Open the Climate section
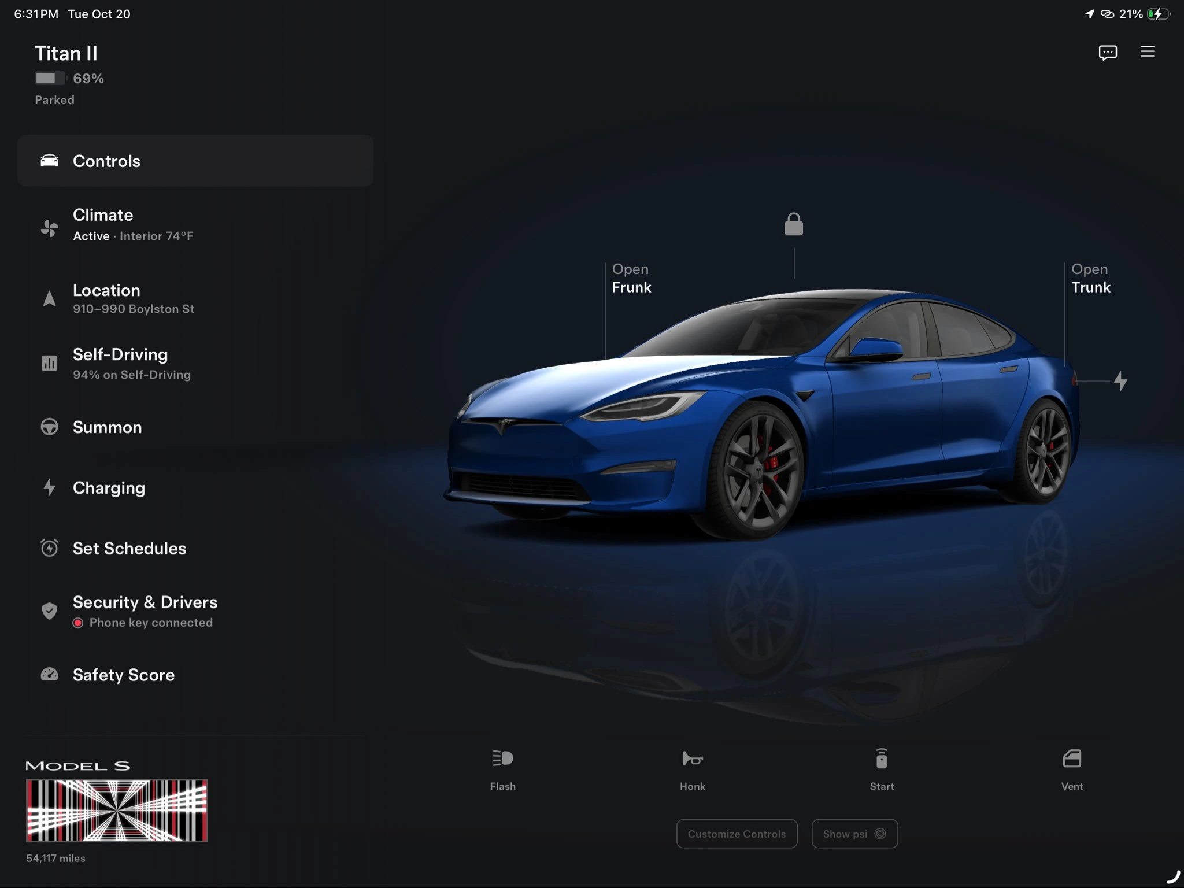 pyautogui.click(x=195, y=225)
